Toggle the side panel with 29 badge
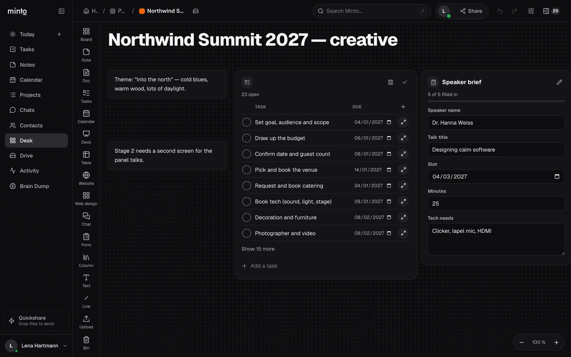This screenshot has width=571, height=357. [551, 11]
